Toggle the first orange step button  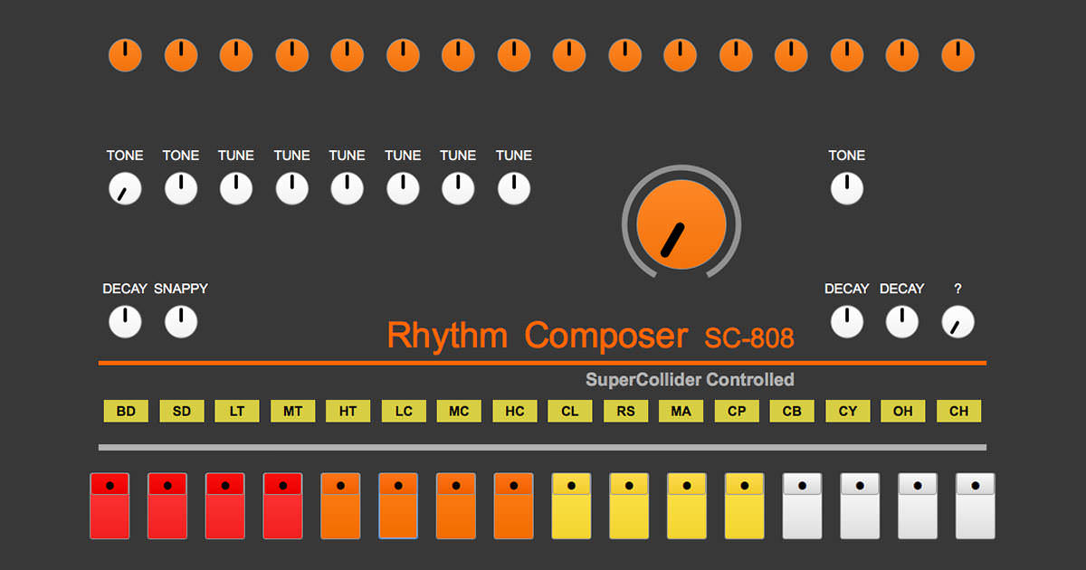coord(340,506)
